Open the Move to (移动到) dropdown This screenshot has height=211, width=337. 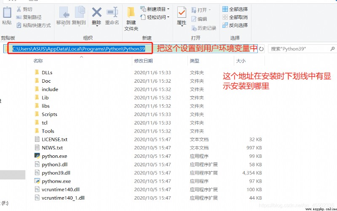[64, 16]
